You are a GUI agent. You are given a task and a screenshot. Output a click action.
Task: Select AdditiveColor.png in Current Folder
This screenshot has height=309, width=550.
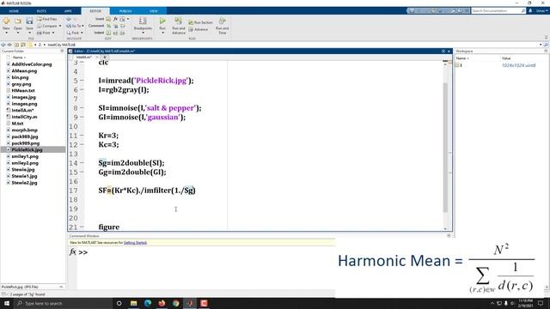32,64
